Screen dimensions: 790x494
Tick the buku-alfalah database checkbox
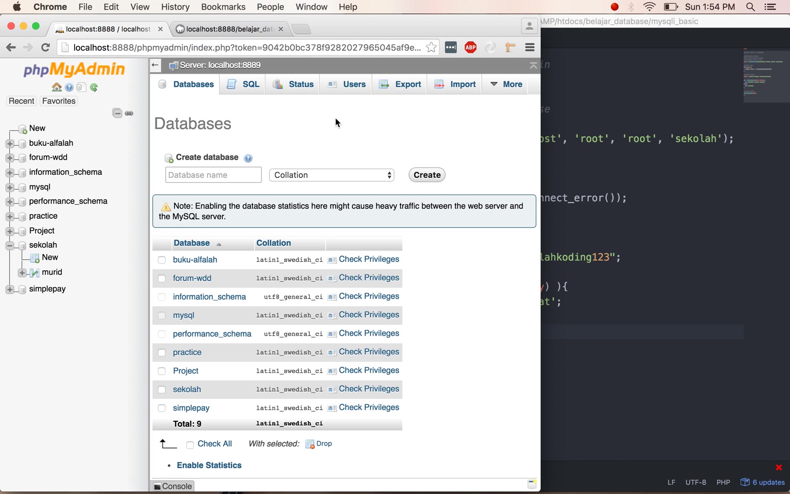(x=161, y=260)
